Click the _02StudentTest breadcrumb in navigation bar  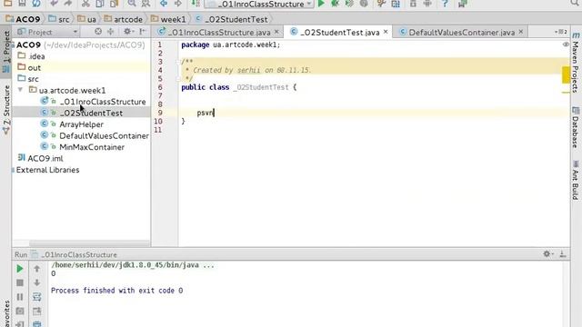coord(232,19)
